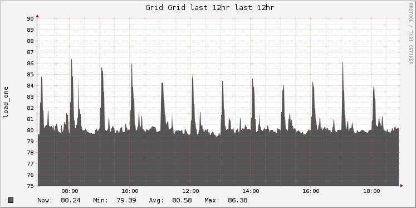Click the 08:00 time axis label
The height and width of the screenshot is (208, 416).
70,191
